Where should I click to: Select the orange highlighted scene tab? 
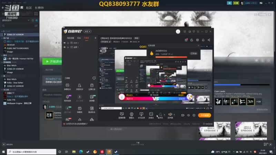(86, 38)
